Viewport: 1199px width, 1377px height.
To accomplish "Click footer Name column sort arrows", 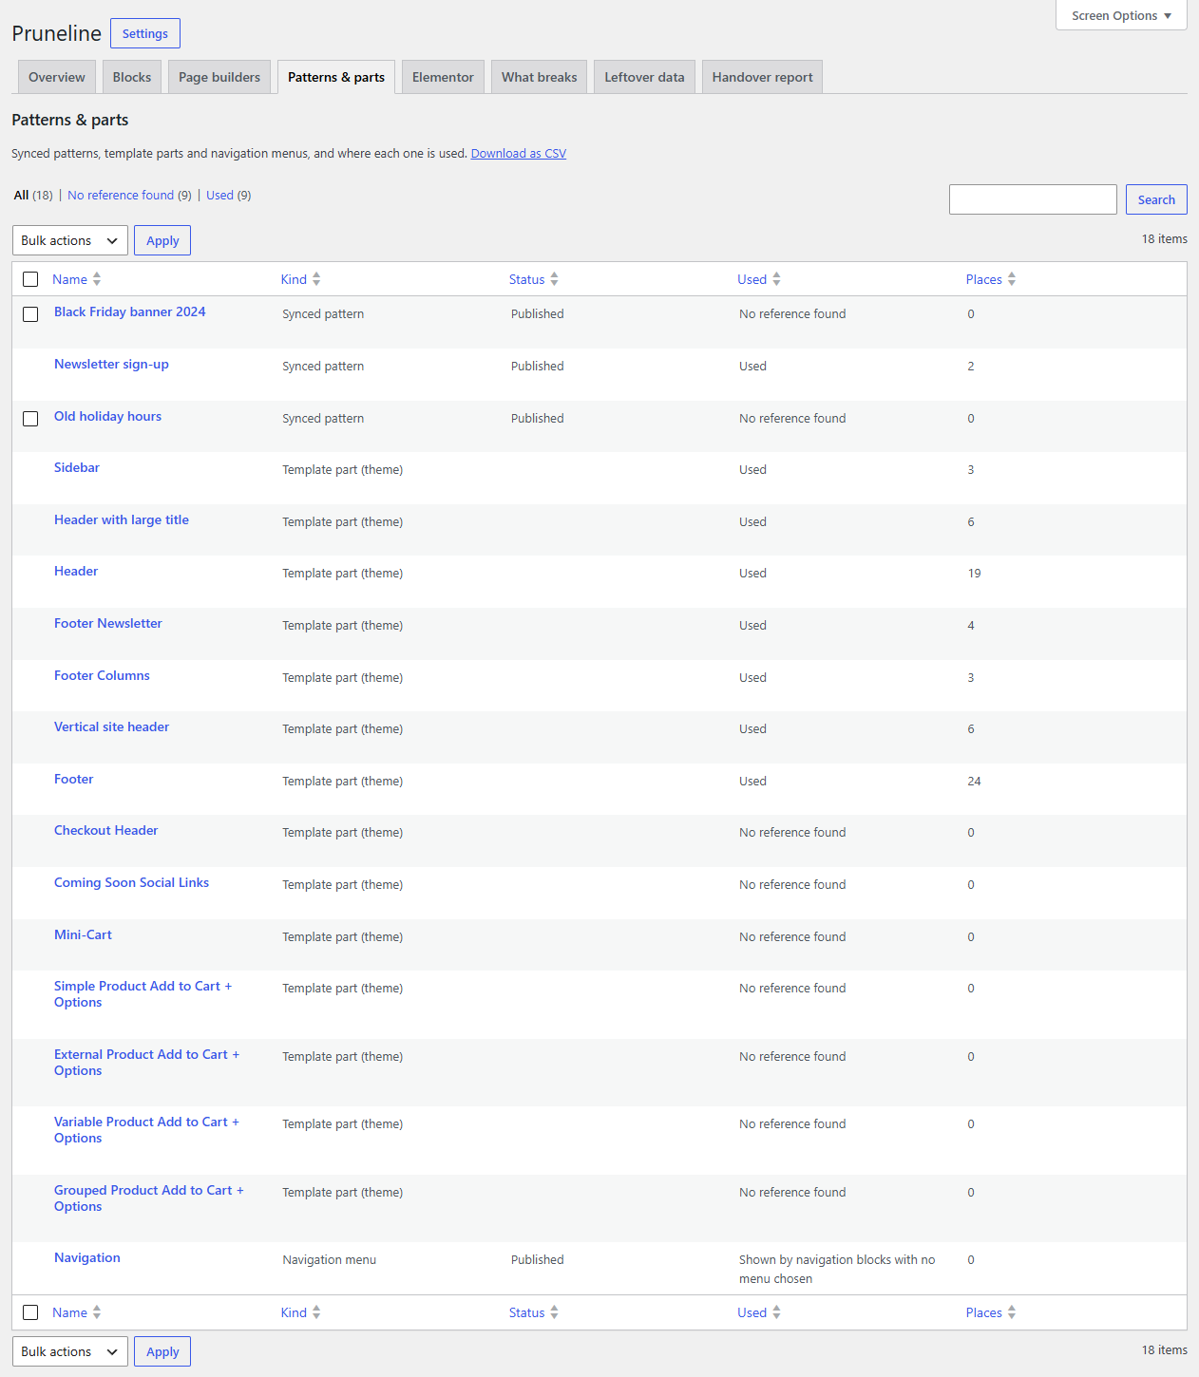I will [x=97, y=1312].
